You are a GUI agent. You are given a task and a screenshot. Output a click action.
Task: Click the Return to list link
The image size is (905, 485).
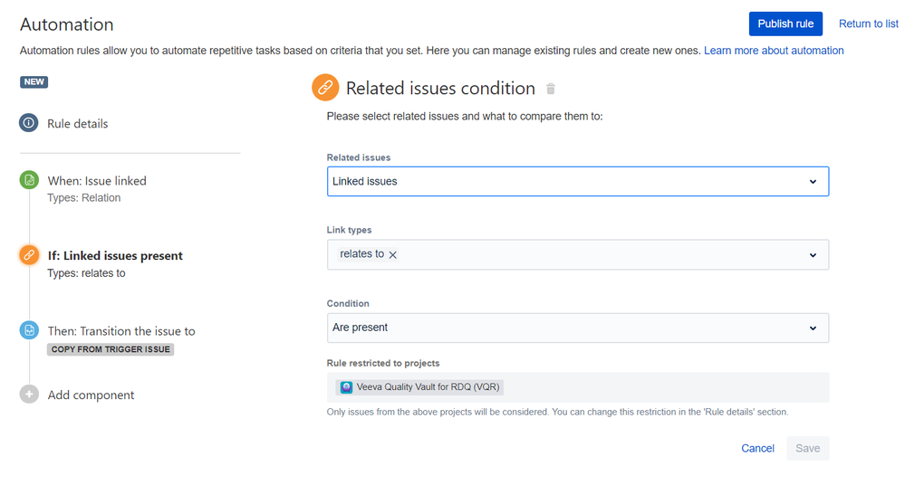point(868,24)
